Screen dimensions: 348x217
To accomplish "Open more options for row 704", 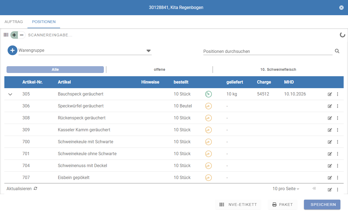I will (337, 166).
